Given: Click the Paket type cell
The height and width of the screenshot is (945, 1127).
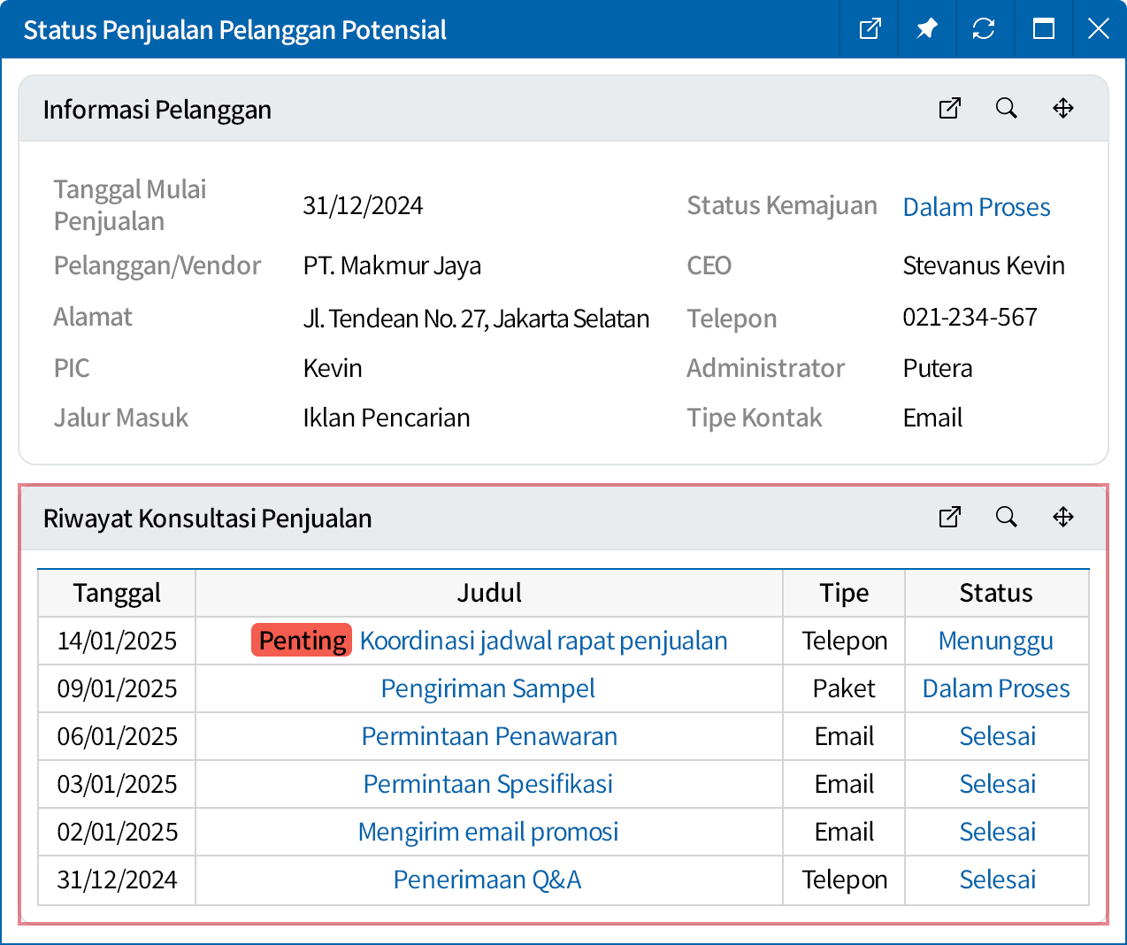Looking at the screenshot, I should coord(844,688).
